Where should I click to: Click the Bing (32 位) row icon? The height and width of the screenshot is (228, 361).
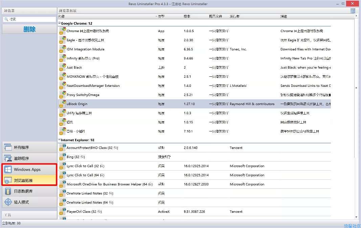click(62, 157)
